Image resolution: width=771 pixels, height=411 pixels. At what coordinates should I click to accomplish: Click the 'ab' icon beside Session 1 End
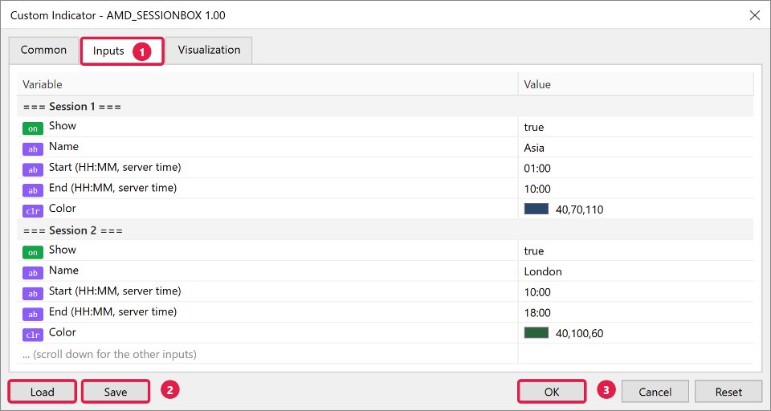point(33,190)
